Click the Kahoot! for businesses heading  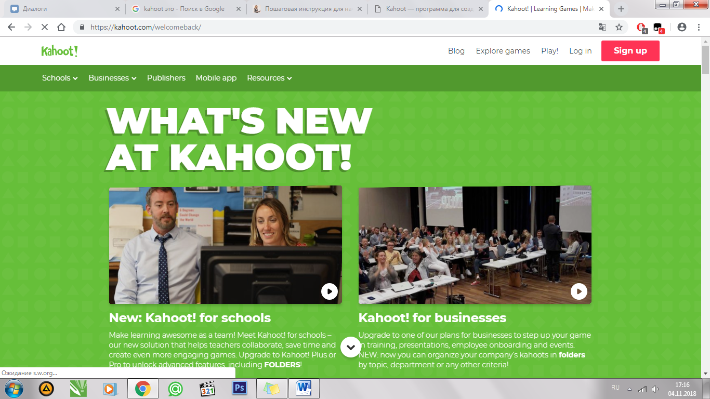point(432,317)
